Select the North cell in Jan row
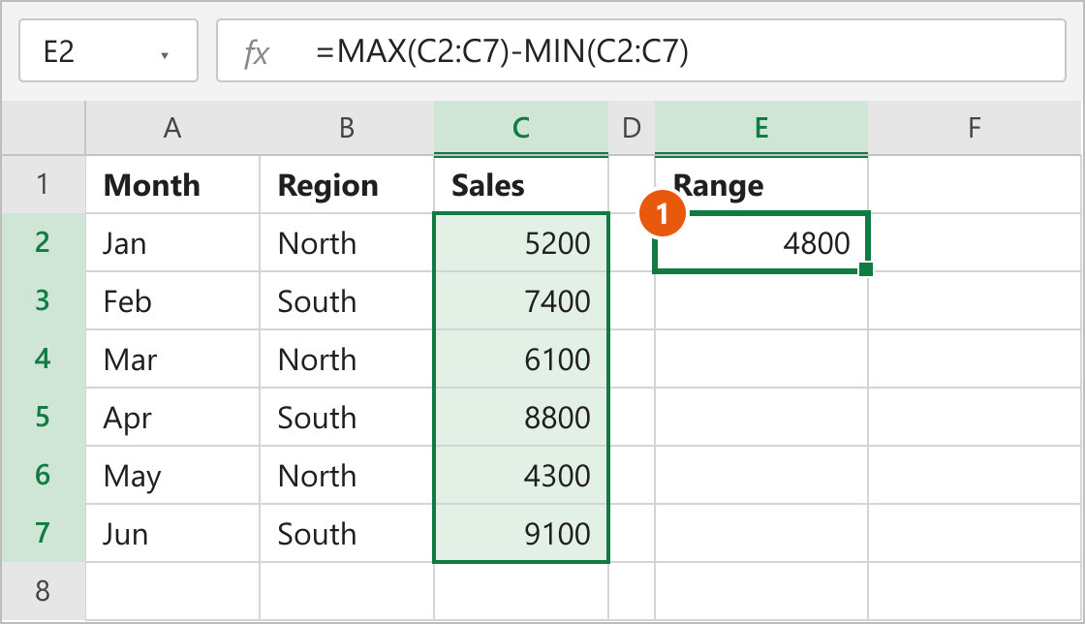 (x=347, y=243)
